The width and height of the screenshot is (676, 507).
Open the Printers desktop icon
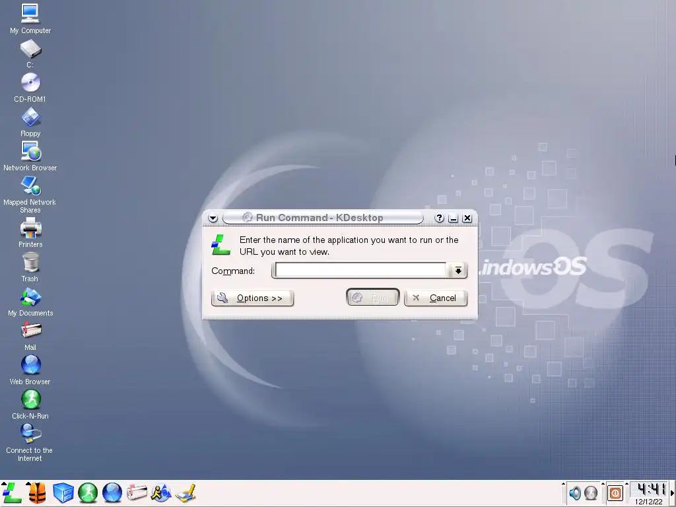pos(30,233)
